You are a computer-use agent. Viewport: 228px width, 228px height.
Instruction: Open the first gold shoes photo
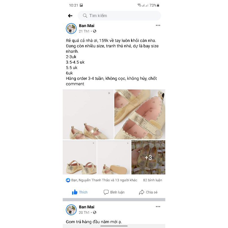(x=88, y=115)
